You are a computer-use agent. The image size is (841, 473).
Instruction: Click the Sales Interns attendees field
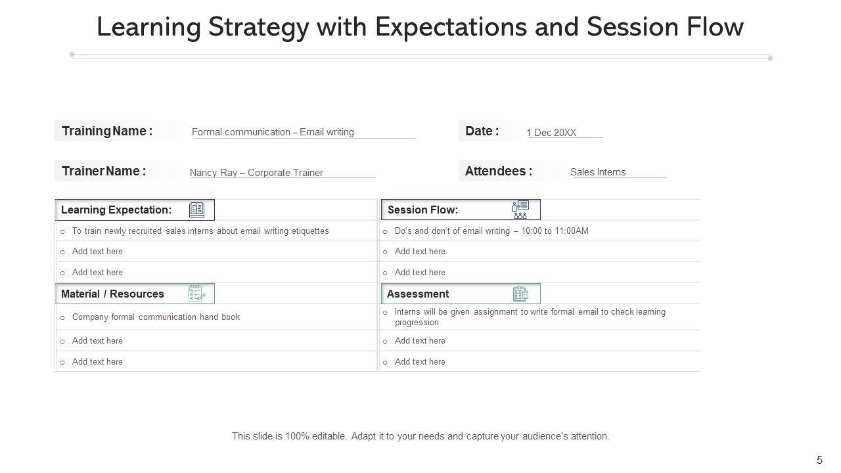[598, 172]
